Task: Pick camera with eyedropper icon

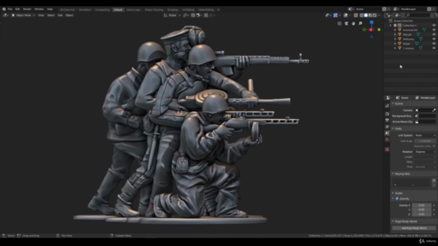Action: click(434, 110)
